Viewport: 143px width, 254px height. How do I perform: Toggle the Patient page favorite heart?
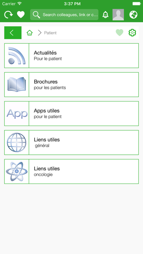pos(120,33)
